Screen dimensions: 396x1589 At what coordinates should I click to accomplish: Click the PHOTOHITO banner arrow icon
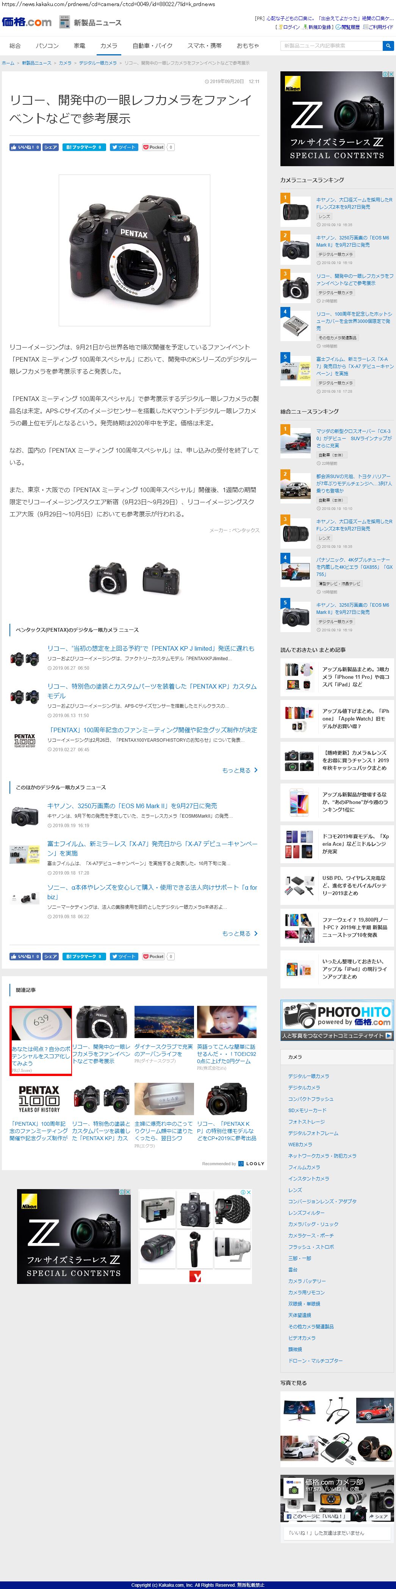click(388, 1036)
